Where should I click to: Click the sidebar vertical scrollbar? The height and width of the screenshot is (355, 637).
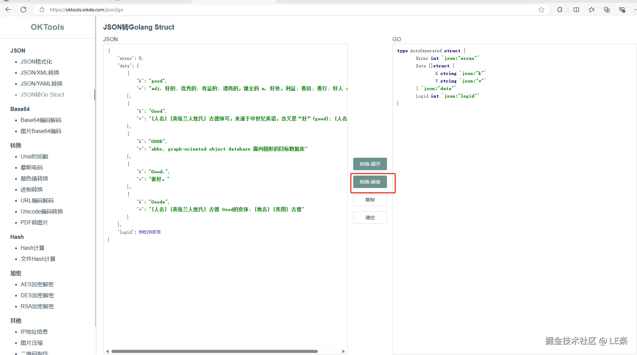(95, 172)
